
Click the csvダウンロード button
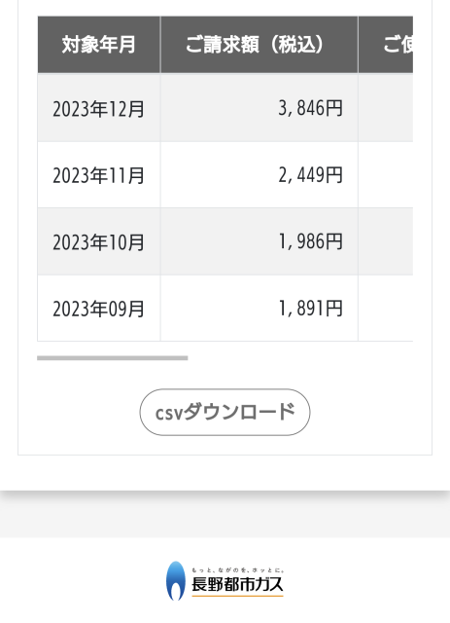coord(225,412)
